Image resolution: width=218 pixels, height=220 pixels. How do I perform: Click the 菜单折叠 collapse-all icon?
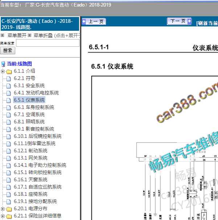click(x=29, y=35)
